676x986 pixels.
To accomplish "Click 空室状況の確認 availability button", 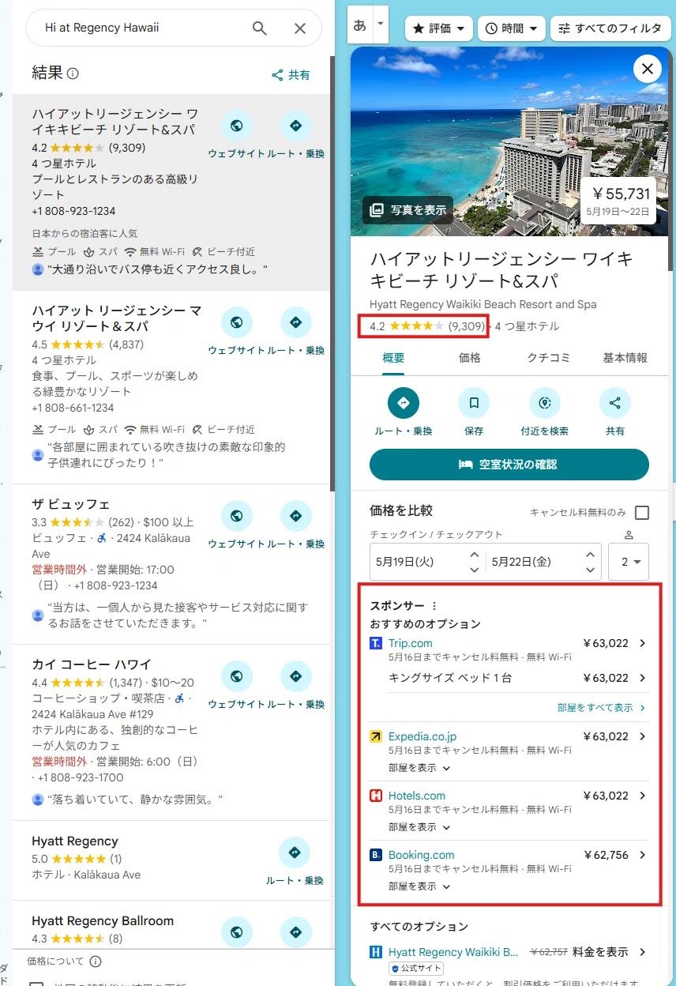I will coord(509,465).
